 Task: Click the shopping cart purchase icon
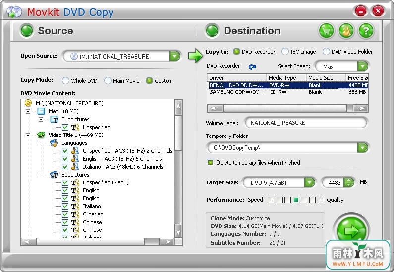click(x=326, y=31)
